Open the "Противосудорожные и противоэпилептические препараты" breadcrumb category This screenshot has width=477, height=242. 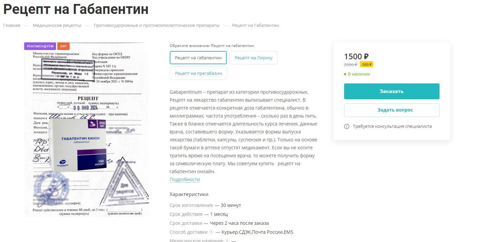(x=156, y=25)
